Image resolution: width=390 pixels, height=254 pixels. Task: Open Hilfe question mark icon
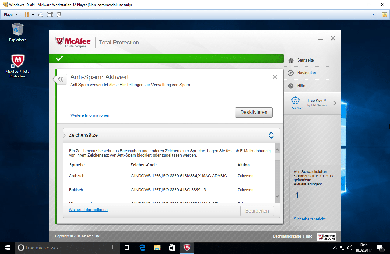point(291,86)
